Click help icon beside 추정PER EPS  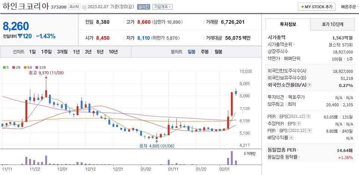(x=298, y=124)
